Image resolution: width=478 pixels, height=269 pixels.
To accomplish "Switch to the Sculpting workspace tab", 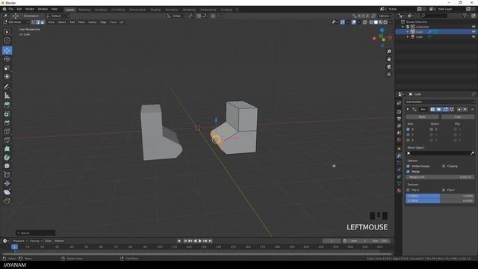I will pos(101,10).
